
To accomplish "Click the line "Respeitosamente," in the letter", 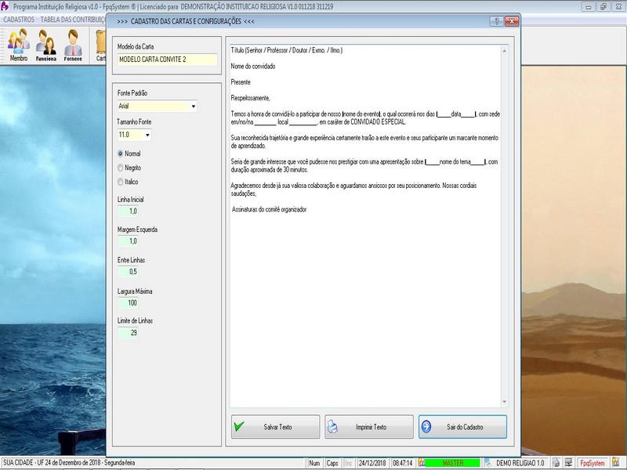I will coord(250,98).
